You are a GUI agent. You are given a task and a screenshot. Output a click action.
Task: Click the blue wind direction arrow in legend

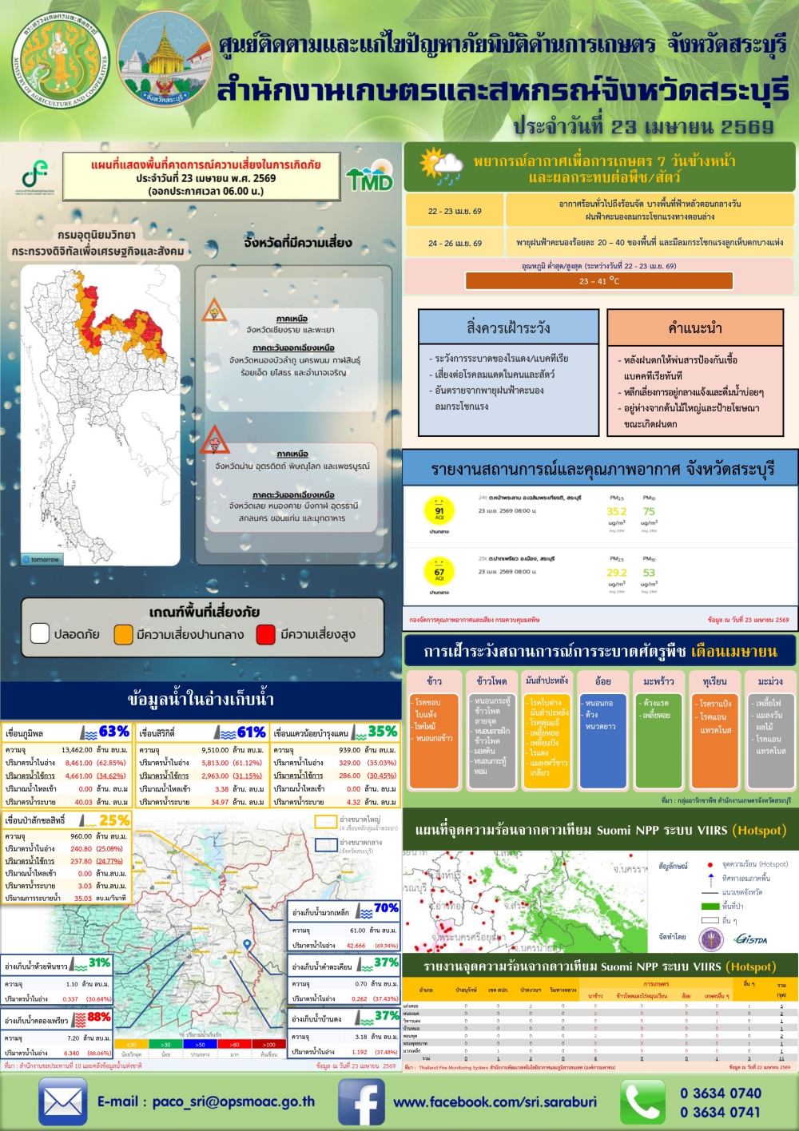710,881
